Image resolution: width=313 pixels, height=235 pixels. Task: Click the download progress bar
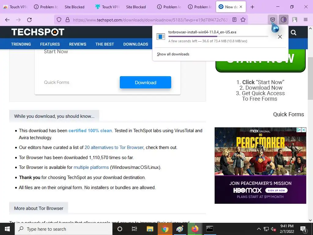[x=218, y=36]
